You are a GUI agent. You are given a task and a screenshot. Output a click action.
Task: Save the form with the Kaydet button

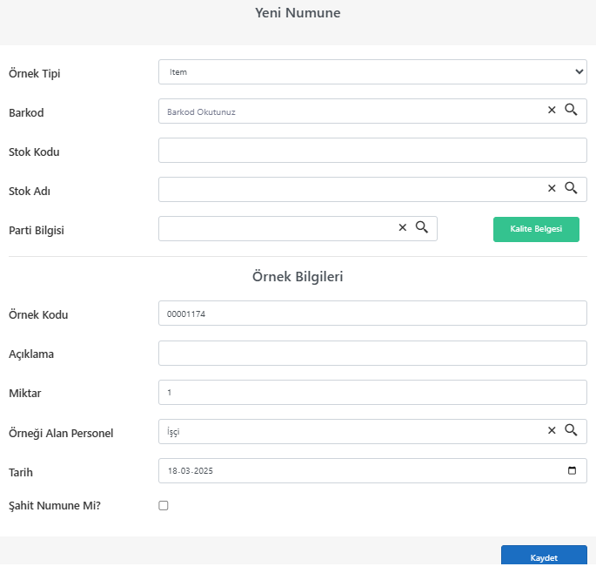544,556
